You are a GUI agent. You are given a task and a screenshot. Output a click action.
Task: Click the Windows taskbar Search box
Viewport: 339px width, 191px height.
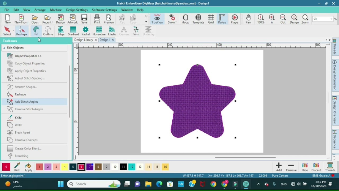point(93,184)
